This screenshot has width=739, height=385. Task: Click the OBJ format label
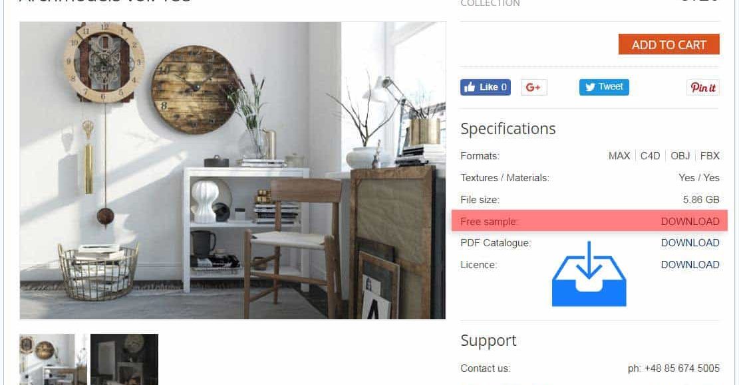[680, 155]
